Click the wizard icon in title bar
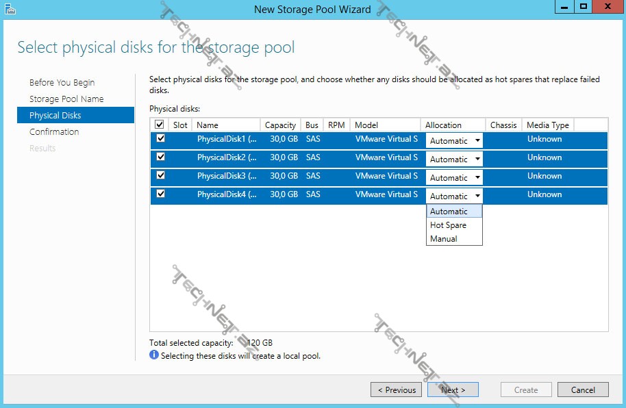The height and width of the screenshot is (408, 626). coord(10,8)
